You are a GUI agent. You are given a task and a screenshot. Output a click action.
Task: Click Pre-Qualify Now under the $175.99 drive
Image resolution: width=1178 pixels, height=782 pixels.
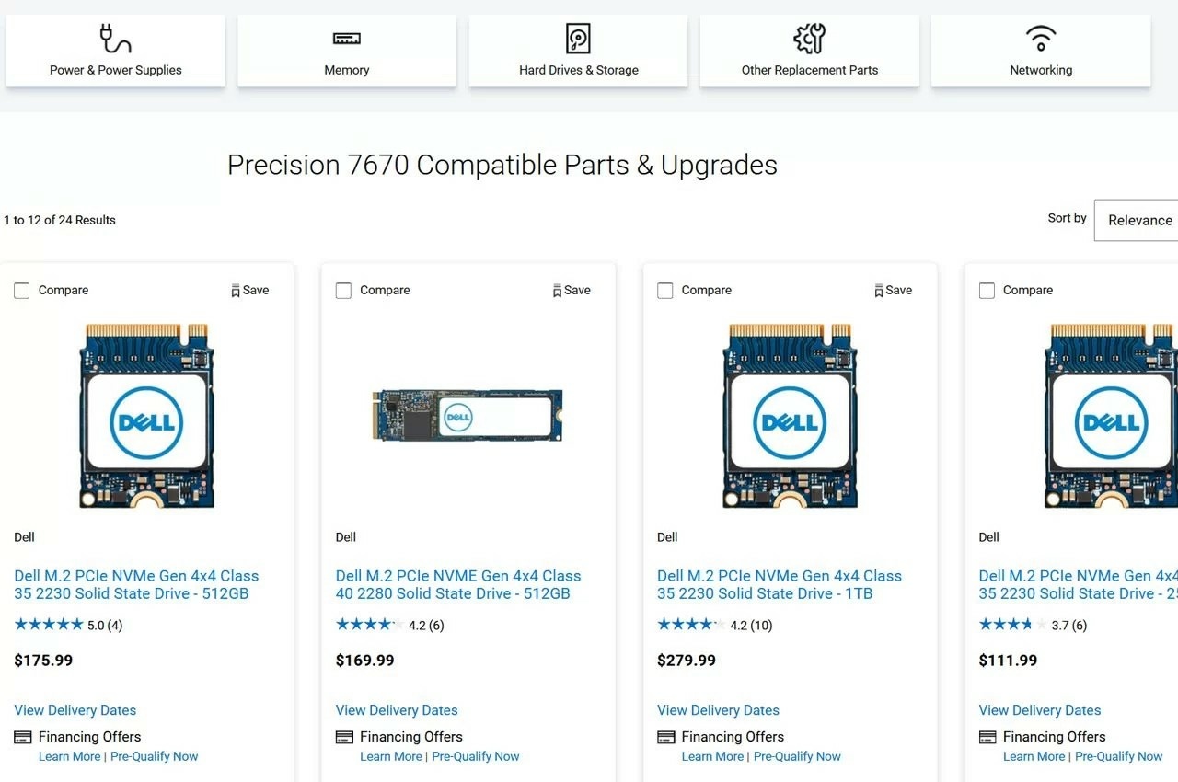(x=154, y=757)
